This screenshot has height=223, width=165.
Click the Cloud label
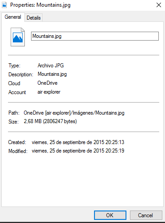point(14,83)
